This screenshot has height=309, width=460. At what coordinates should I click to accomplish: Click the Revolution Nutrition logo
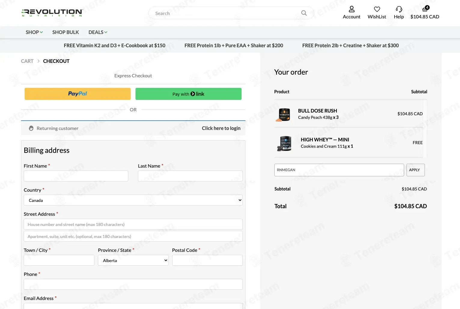pyautogui.click(x=52, y=13)
